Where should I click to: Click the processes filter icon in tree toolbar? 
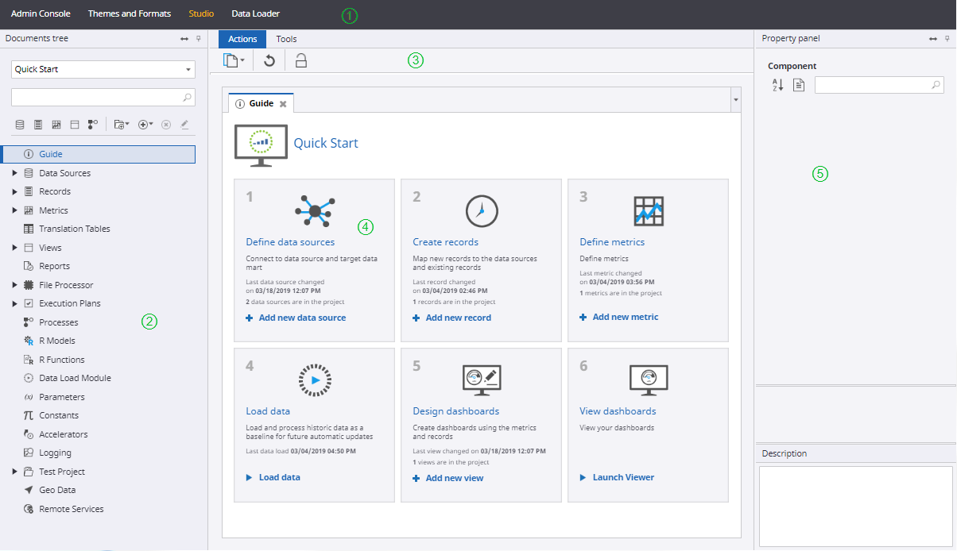tap(93, 125)
